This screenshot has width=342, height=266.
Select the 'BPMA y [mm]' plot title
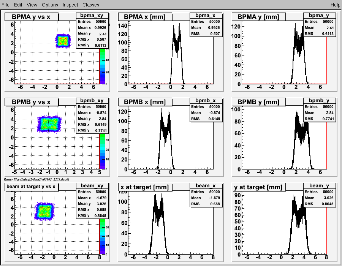tap(258, 17)
